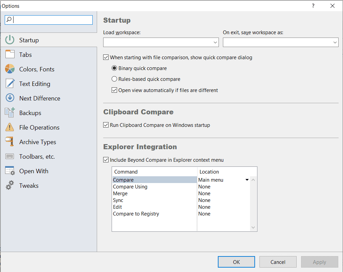Click the Next Difference down-arrow icon
This screenshot has height=272, width=343.
coord(10,98)
